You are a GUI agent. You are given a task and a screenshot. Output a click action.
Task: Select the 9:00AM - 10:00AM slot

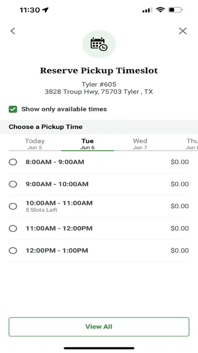[x=99, y=184]
